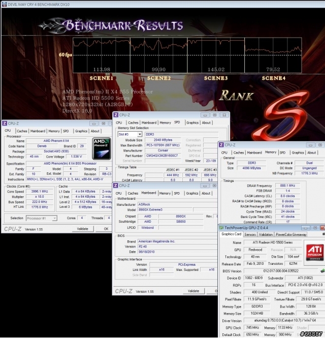
Task: Click the Multiplier x 18.0 field
Action: tap(40, 197)
